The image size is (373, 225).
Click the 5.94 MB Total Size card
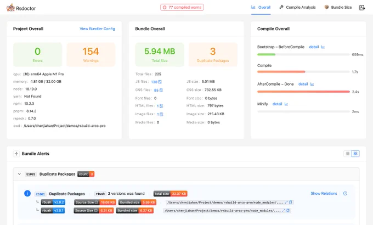[x=160, y=54]
